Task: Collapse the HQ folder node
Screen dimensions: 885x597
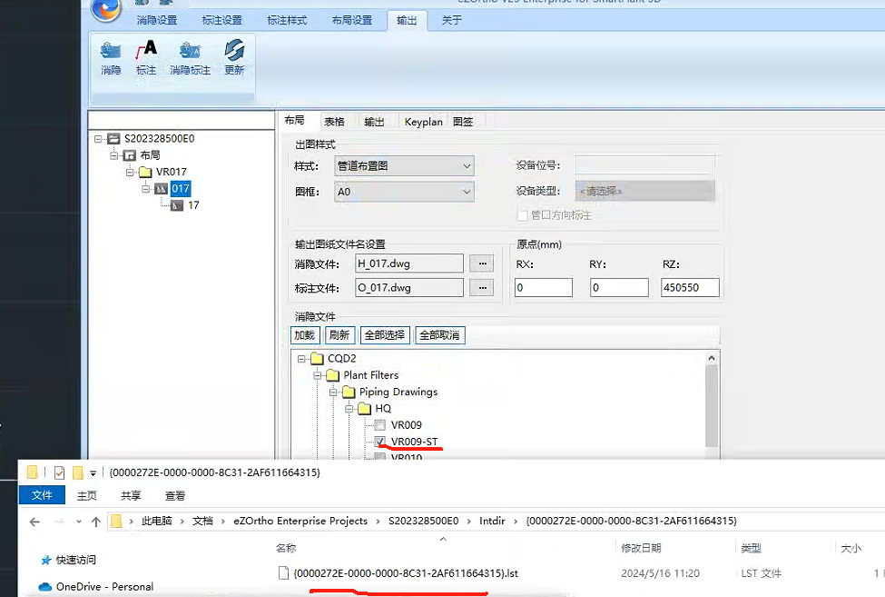Action: point(349,408)
